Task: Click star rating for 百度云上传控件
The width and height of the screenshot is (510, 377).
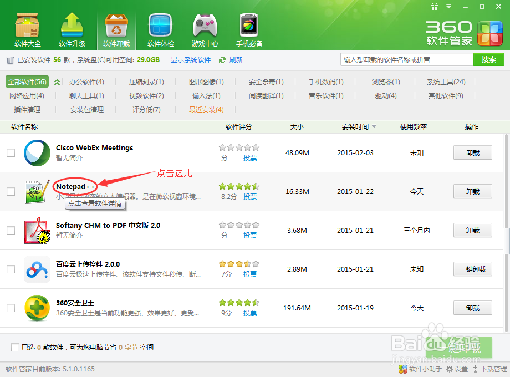Action: pyautogui.click(x=239, y=264)
